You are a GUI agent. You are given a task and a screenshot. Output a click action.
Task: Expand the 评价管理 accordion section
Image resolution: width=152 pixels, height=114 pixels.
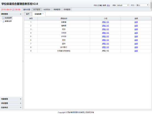point(11,103)
